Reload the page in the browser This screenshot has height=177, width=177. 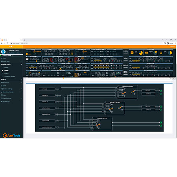(x=7, y=43)
